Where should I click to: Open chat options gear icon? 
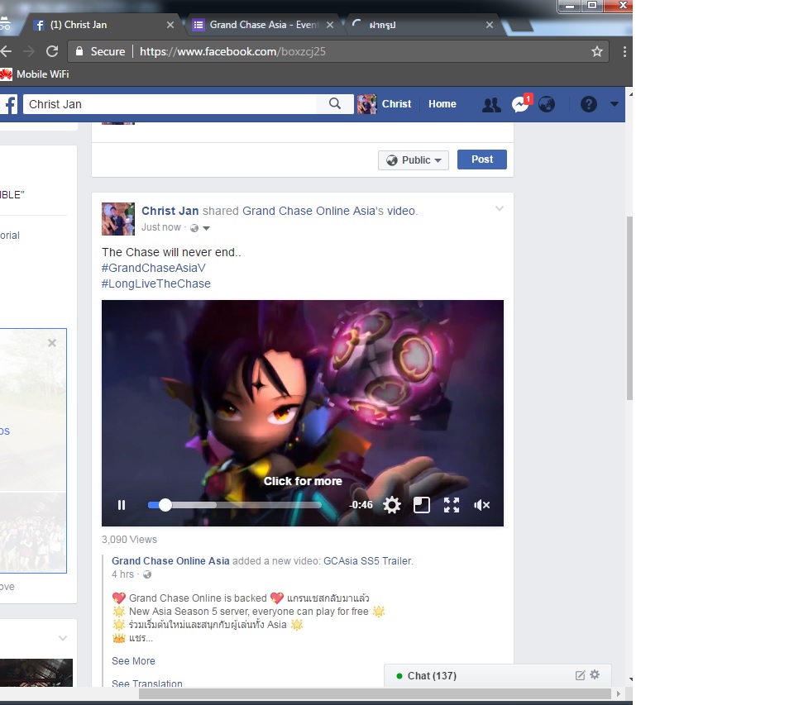pos(595,674)
